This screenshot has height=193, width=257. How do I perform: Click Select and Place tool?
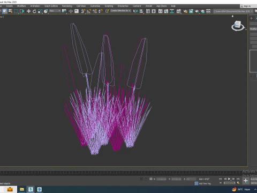point(46,11)
